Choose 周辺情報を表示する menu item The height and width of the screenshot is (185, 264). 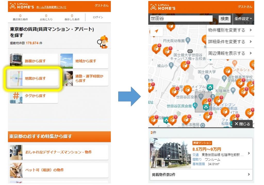(230, 53)
